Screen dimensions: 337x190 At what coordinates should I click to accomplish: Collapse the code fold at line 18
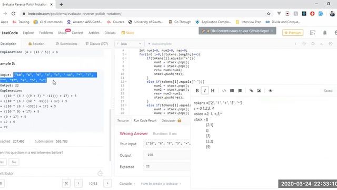click(x=126, y=106)
